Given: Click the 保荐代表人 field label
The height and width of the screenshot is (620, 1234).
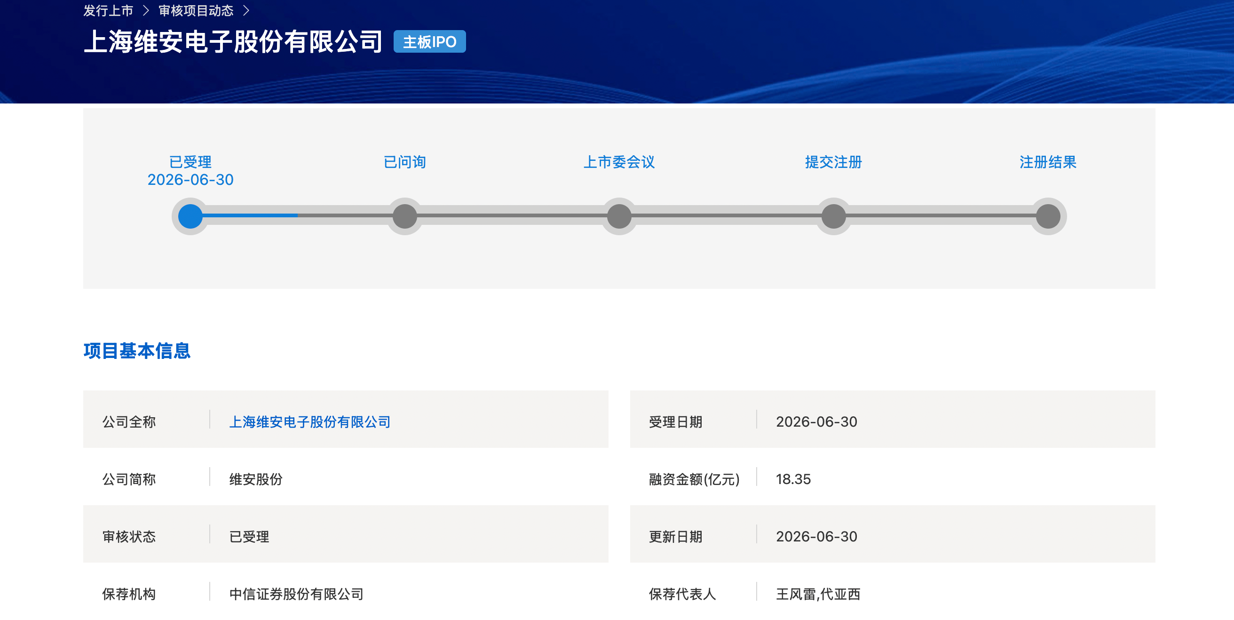Looking at the screenshot, I should pyautogui.click(x=682, y=594).
